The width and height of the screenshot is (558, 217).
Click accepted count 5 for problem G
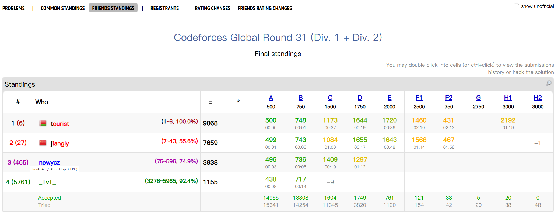tap(478, 198)
